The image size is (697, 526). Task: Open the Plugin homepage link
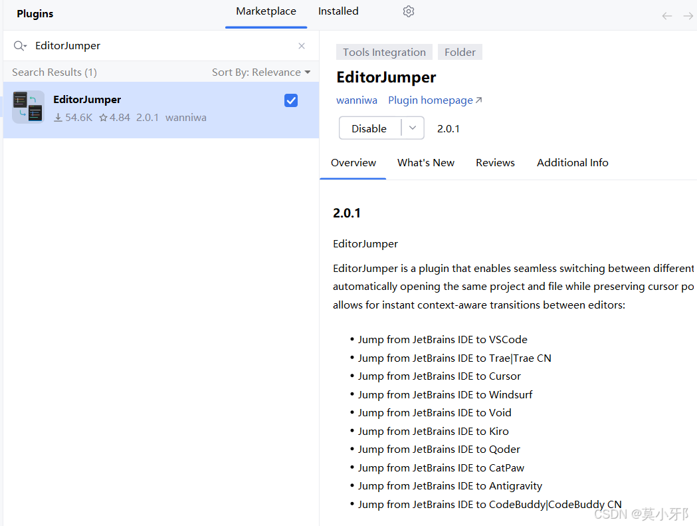pyautogui.click(x=435, y=100)
